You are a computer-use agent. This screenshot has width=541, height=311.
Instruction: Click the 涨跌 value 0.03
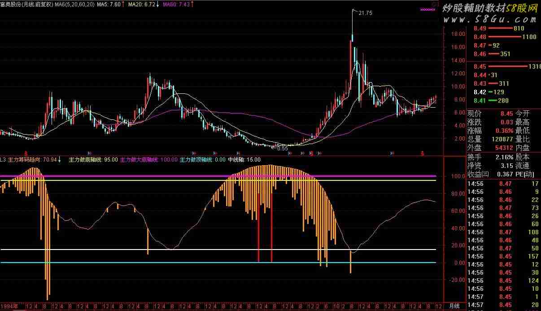tap(507, 122)
